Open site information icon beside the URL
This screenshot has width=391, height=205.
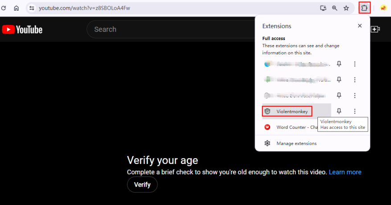click(32, 8)
